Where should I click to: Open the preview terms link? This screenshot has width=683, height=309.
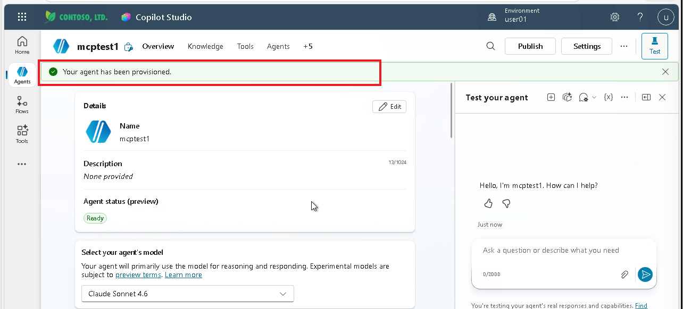[x=138, y=275]
